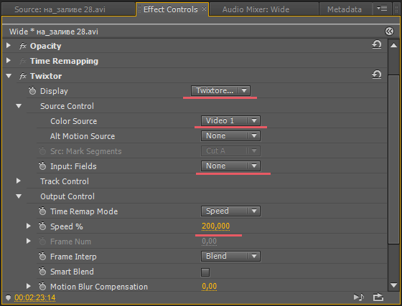402x306 pixels.
Task: Edit the Speed % value 200,000
Action: pyautogui.click(x=215, y=226)
